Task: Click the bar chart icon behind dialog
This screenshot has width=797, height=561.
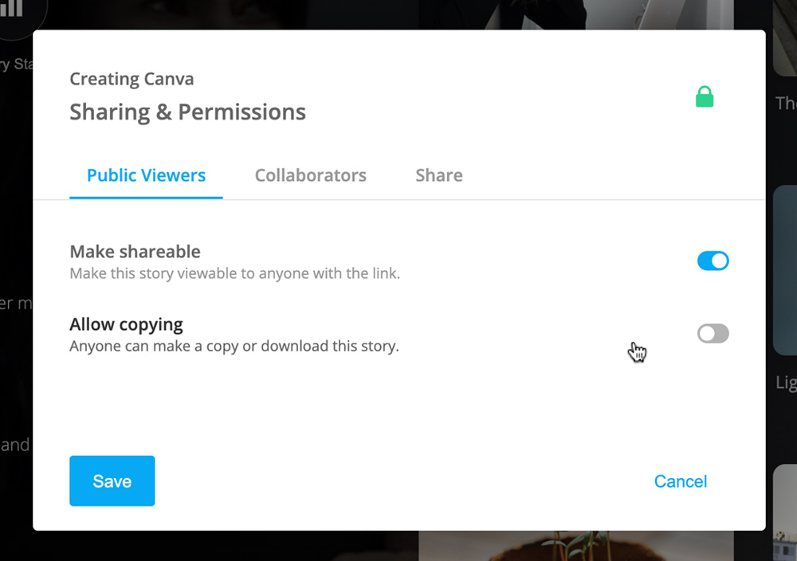Action: [12, 8]
